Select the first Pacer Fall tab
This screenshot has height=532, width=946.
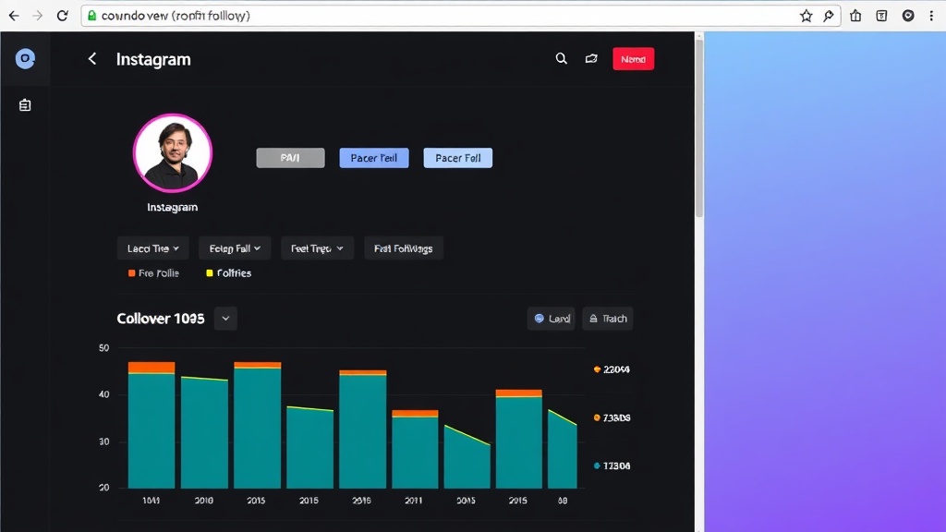[373, 158]
